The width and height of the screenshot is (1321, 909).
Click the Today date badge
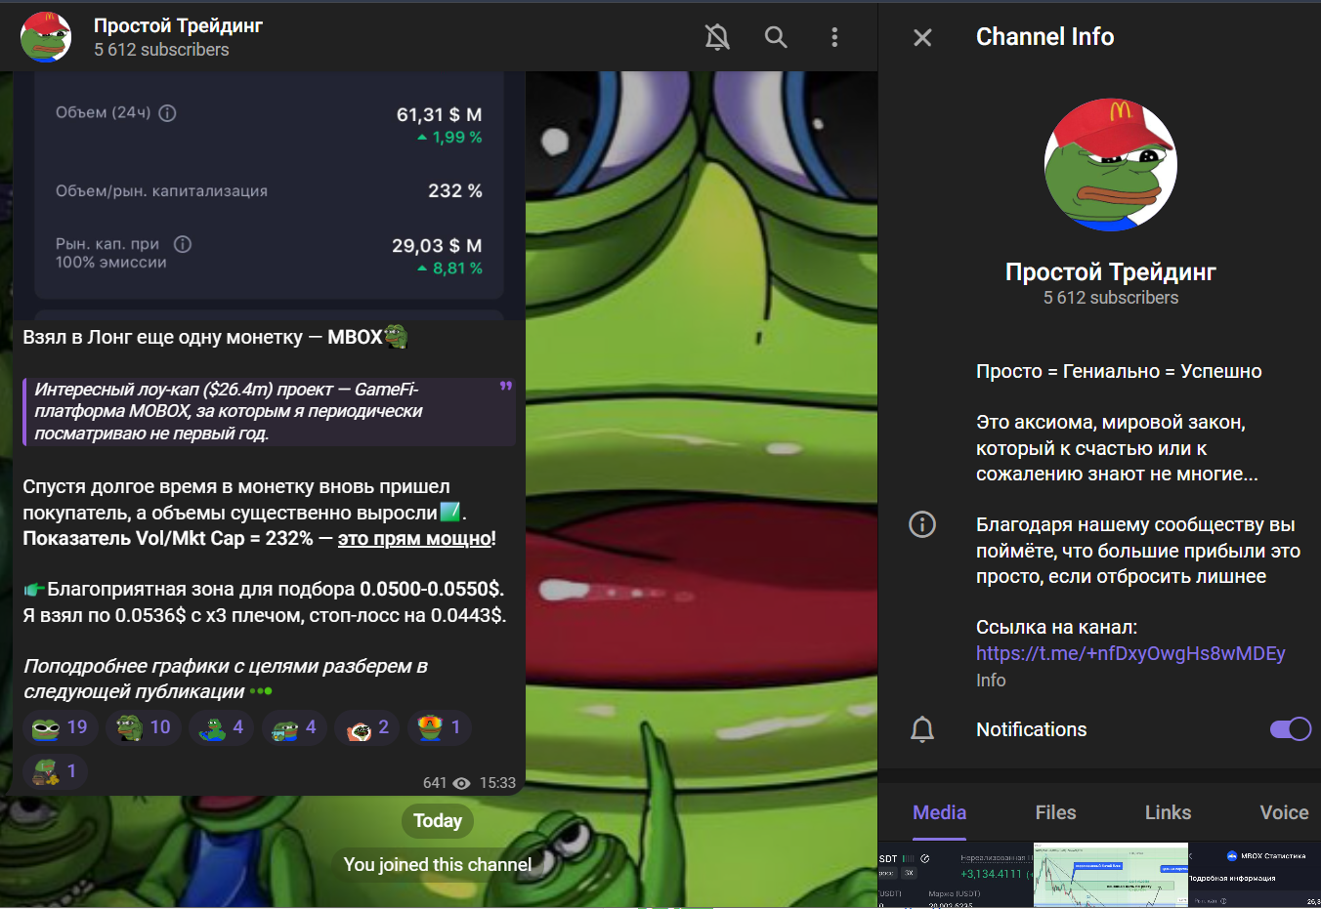[x=438, y=821]
